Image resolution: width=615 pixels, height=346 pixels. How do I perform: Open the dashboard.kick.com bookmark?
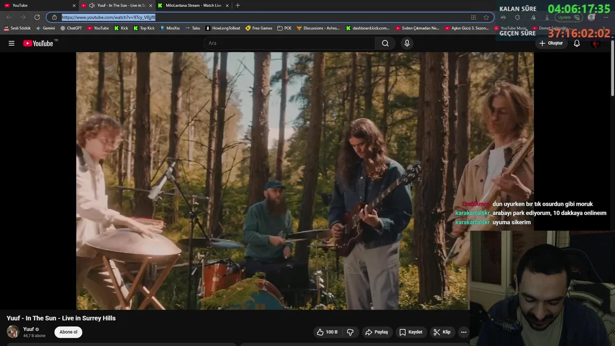368,28
